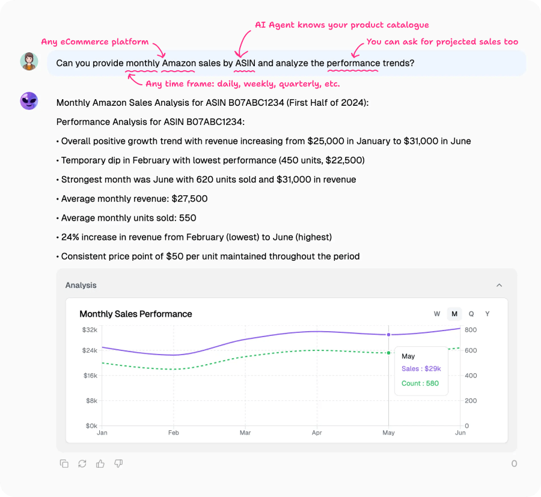Viewport: 541px width, 497px height.
Task: Regenerate the AI response
Action: coord(82,463)
